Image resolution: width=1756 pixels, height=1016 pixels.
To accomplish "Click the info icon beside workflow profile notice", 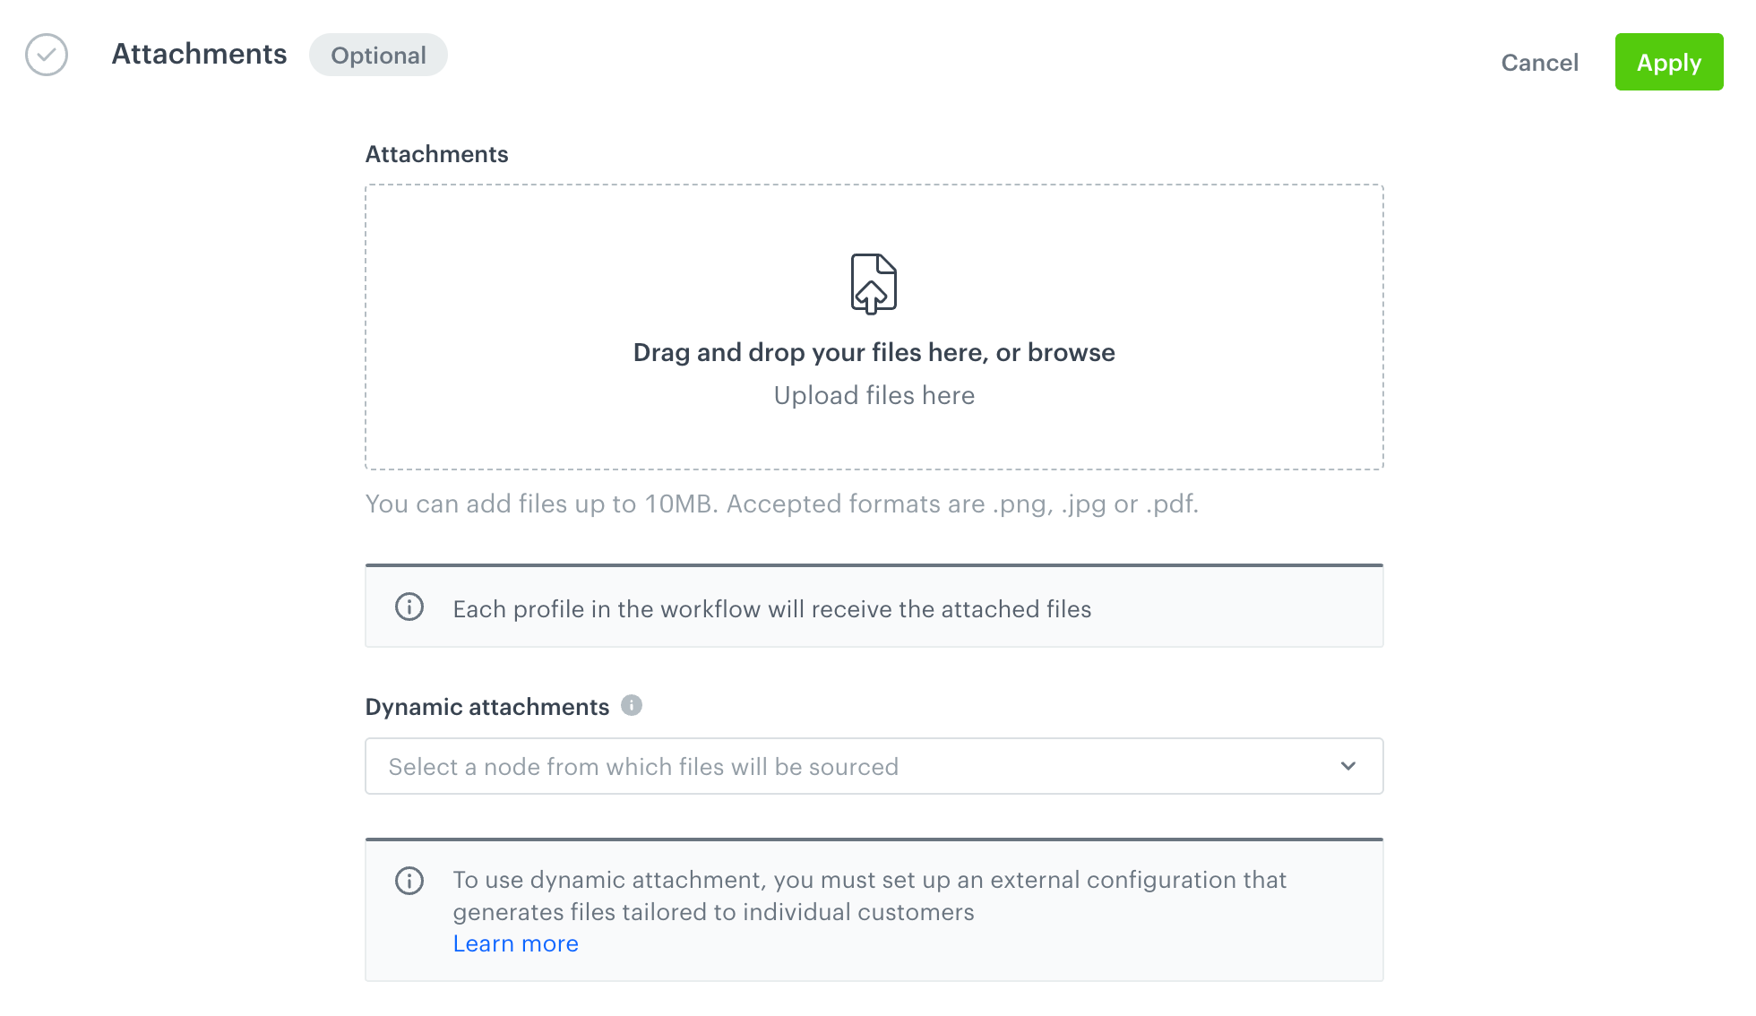I will coord(409,607).
